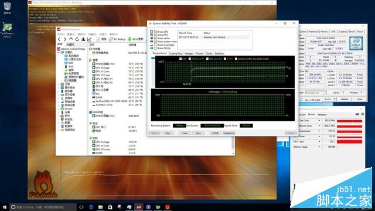Viewport: 375px width, 211px height.
Task: Click the GPU-Z Core Clock red bar
Action: coord(349,121)
